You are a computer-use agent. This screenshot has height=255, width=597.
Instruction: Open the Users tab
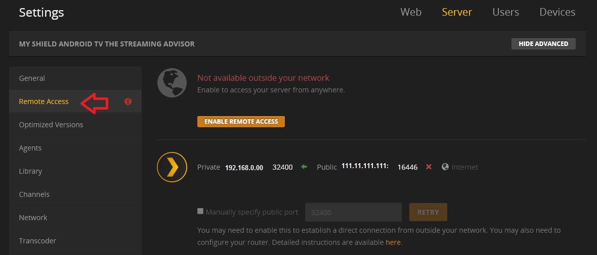[505, 12]
